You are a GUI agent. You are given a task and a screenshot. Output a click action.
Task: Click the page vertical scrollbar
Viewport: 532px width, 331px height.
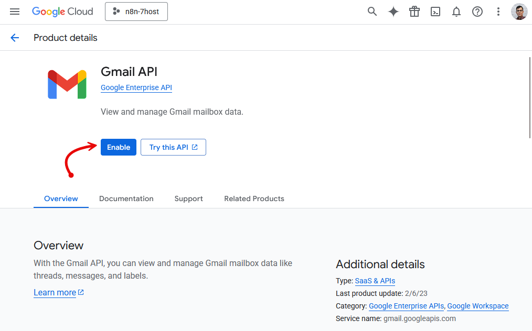(x=530, y=97)
